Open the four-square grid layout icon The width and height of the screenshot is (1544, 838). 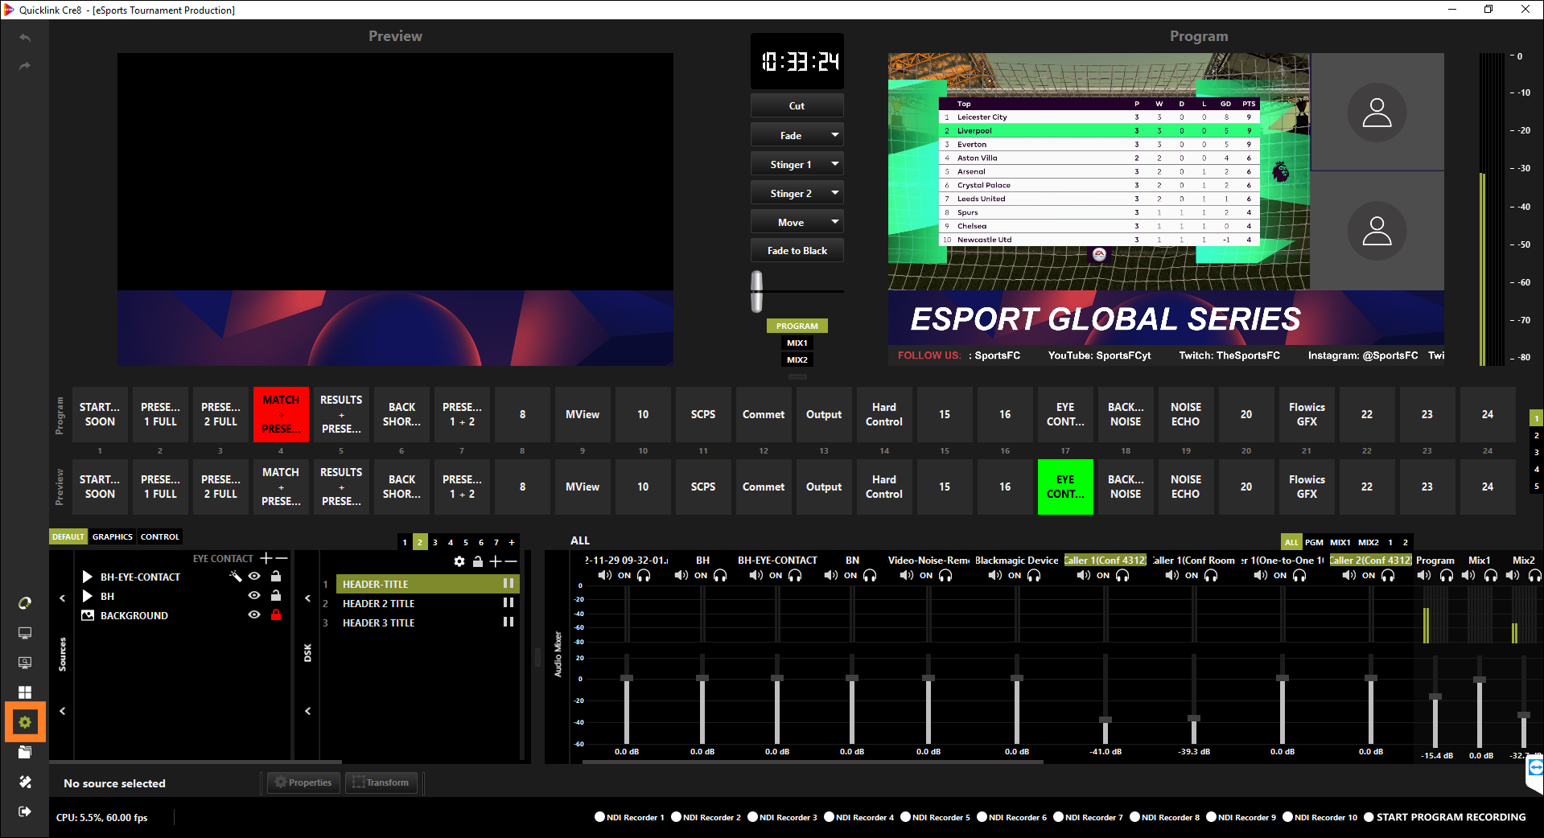pyautogui.click(x=25, y=692)
